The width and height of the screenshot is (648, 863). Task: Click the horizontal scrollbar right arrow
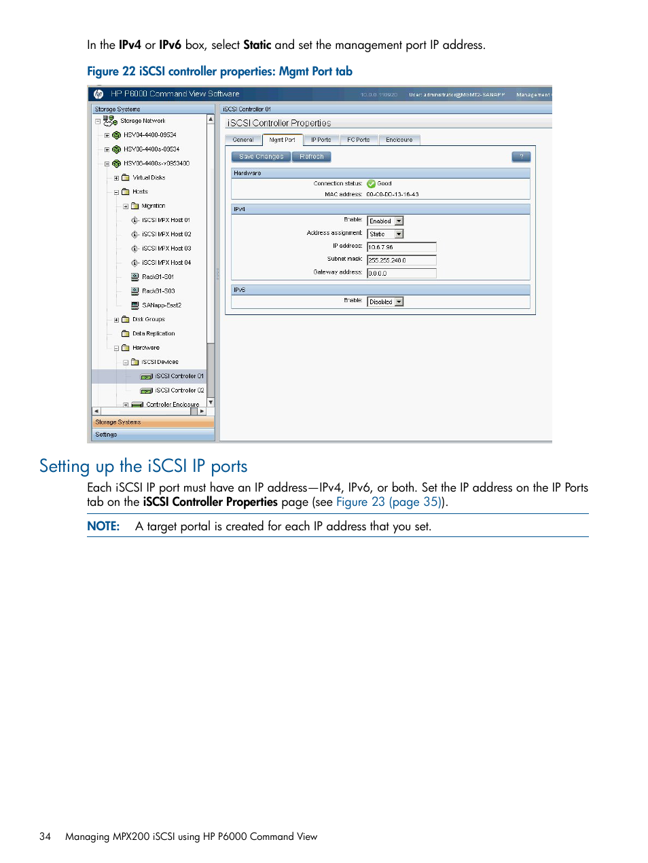(202, 411)
